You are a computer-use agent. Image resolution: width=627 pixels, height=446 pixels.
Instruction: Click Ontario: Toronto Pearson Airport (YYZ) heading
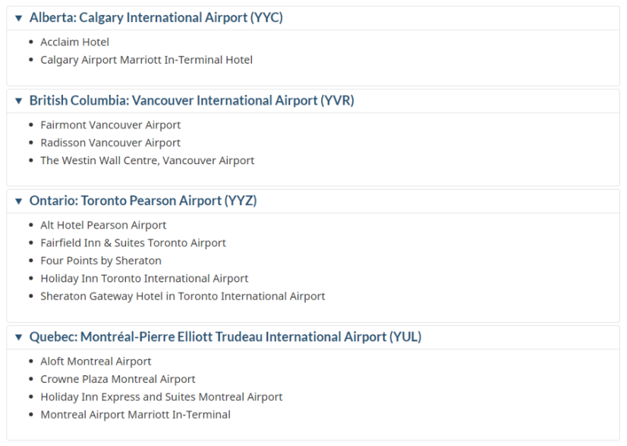click(x=143, y=200)
